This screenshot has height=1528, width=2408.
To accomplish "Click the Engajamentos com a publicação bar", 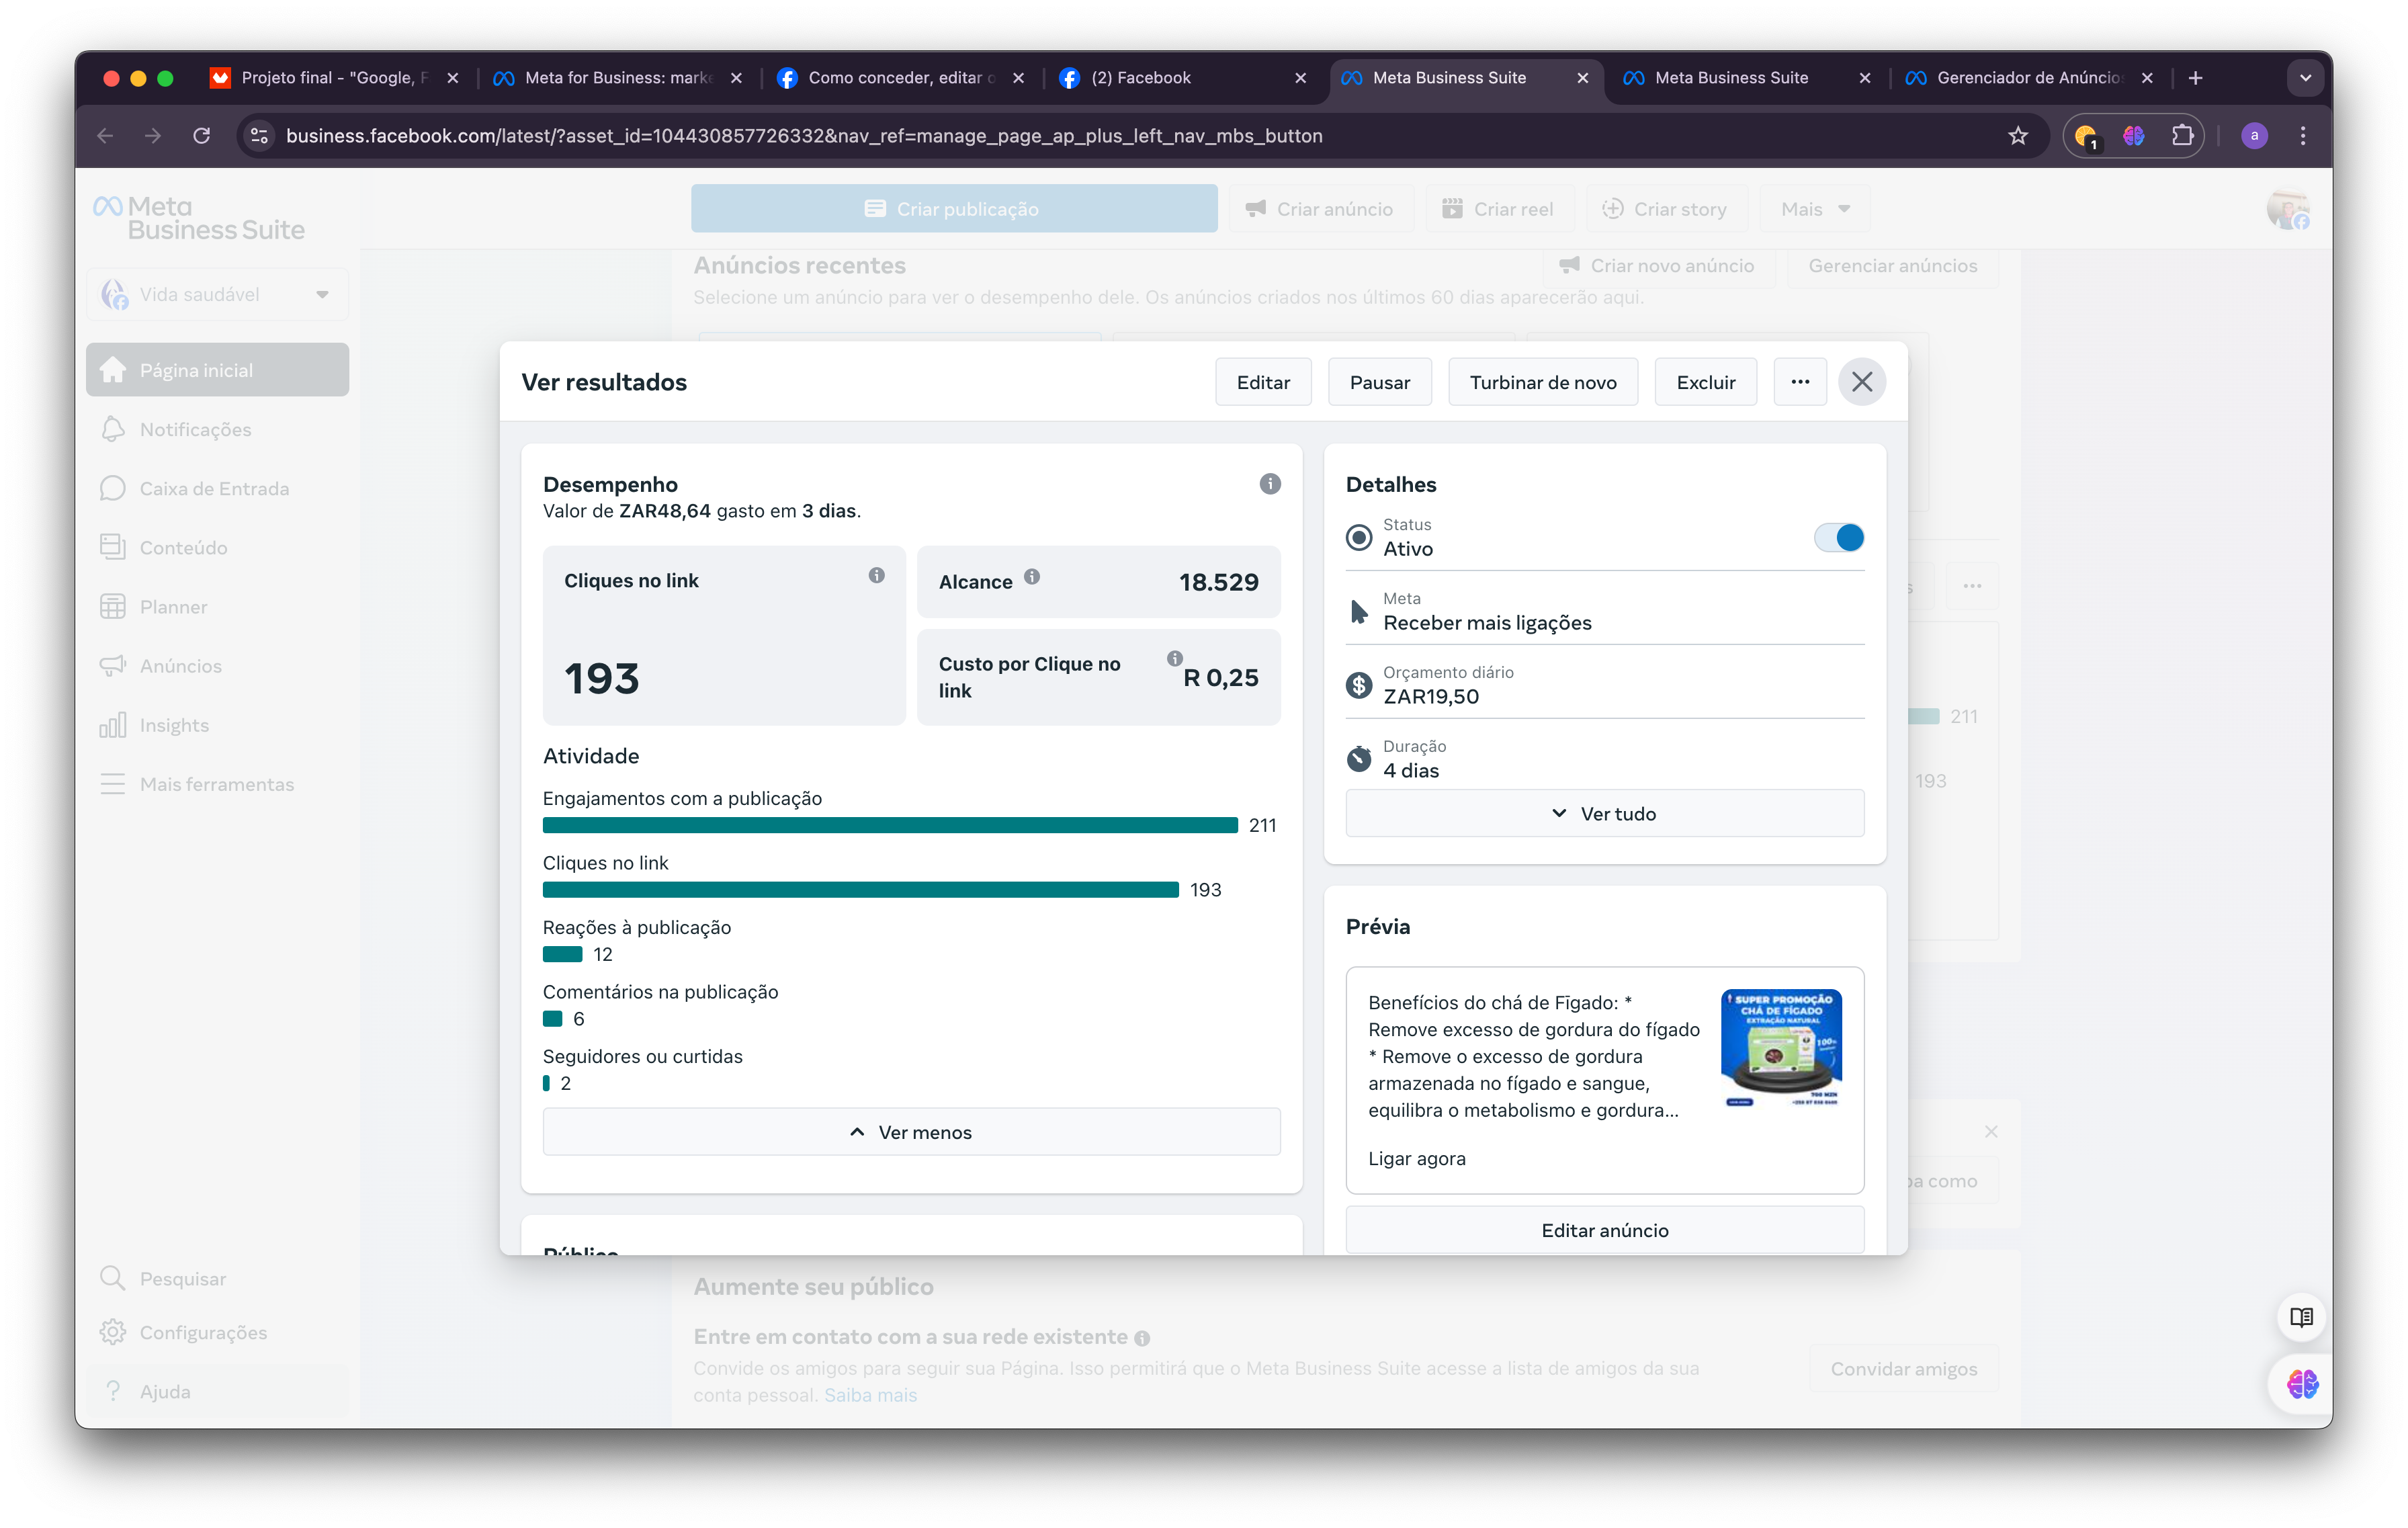I will [890, 825].
